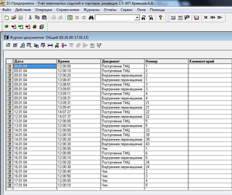Click the Edit document icon in the journal toolbar
232x195 pixels.
tap(15, 45)
